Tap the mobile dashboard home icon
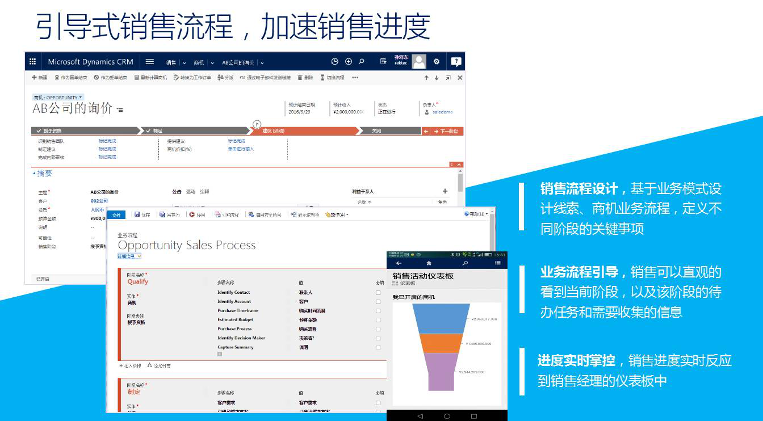The image size is (763, 421). 429,263
